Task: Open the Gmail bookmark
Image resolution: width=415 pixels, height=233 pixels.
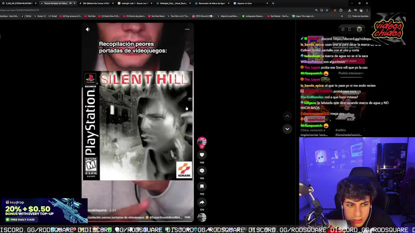Action: click(x=53, y=16)
